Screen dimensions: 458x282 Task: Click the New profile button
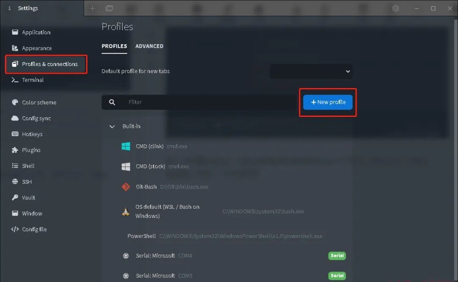[328, 102]
